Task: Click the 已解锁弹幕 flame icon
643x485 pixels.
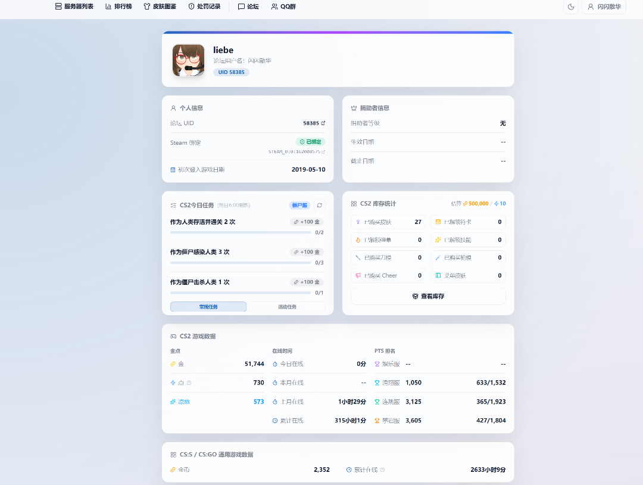Action: tap(358, 240)
